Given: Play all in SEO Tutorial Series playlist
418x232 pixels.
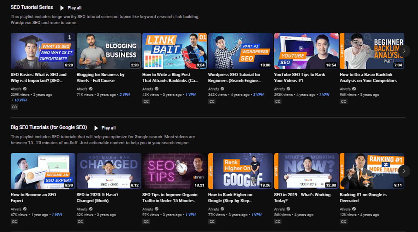Looking at the screenshot, I should point(71,8).
